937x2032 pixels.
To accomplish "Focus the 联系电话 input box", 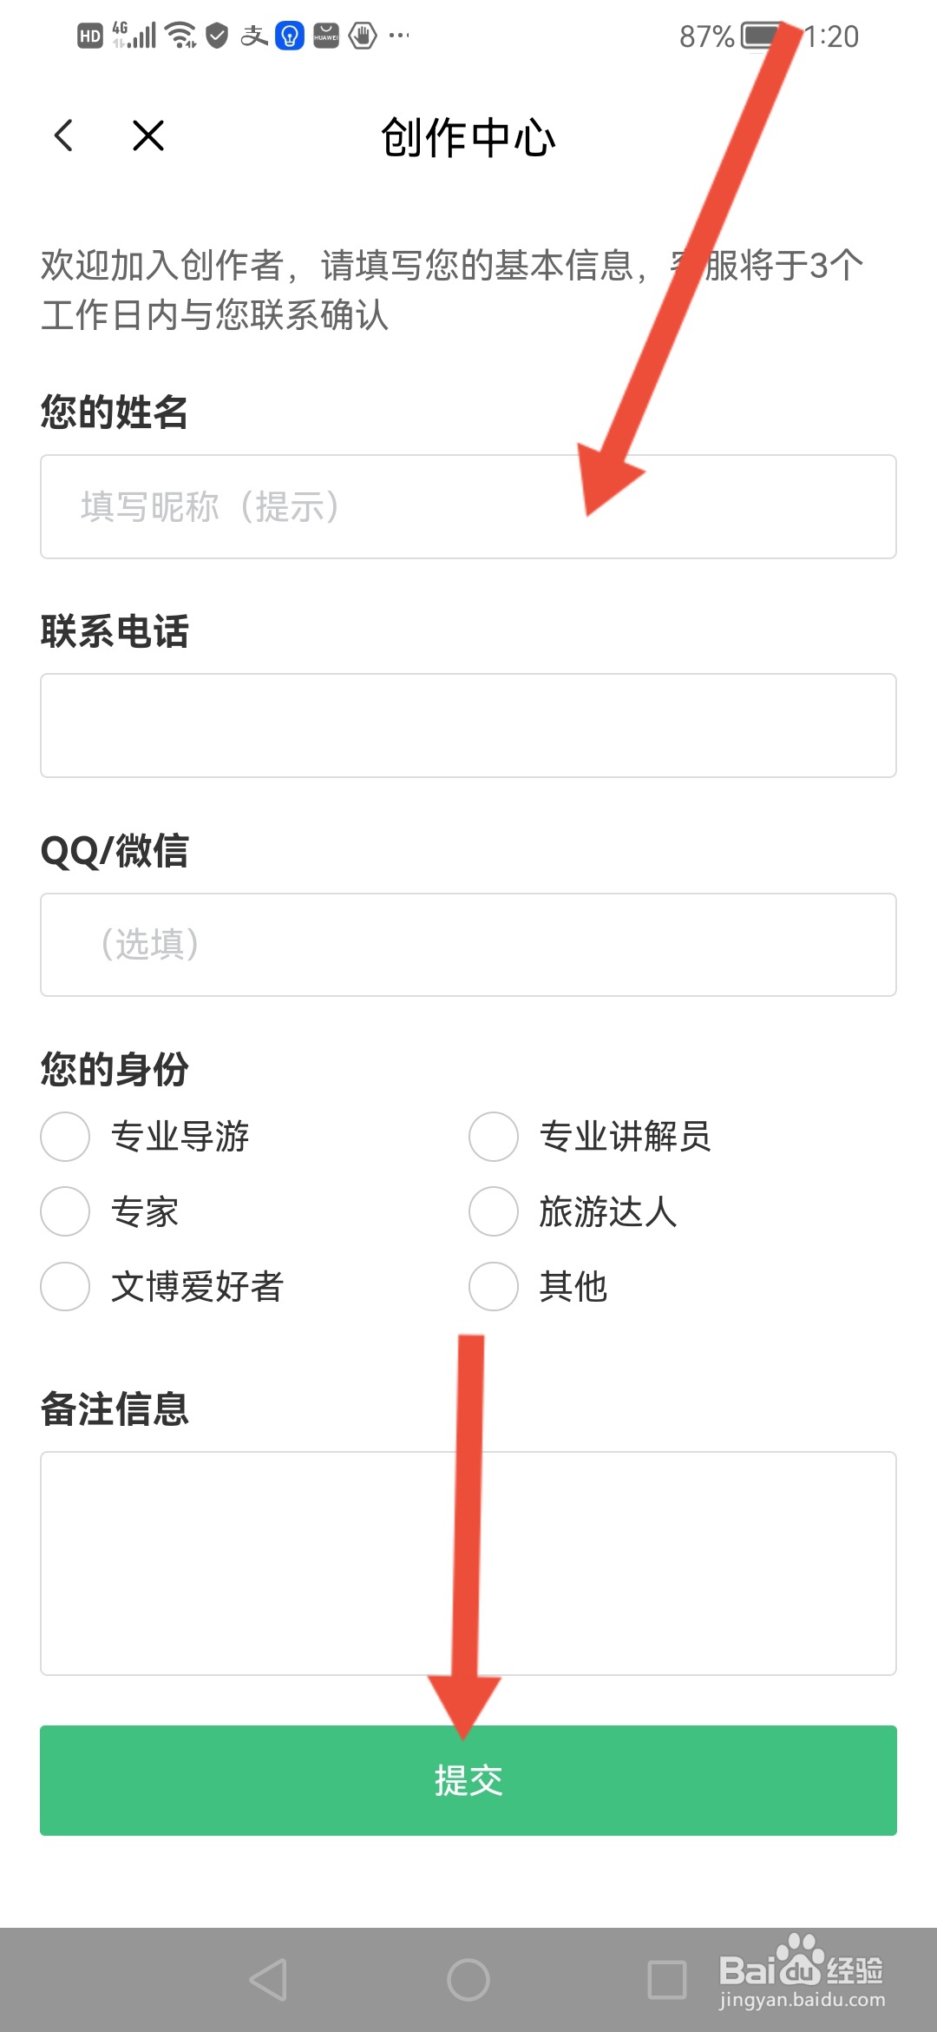I will (x=468, y=725).
